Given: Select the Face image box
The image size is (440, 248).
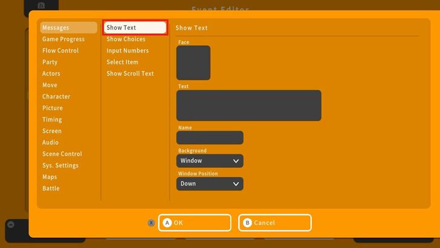Looking at the screenshot, I should tap(193, 63).
